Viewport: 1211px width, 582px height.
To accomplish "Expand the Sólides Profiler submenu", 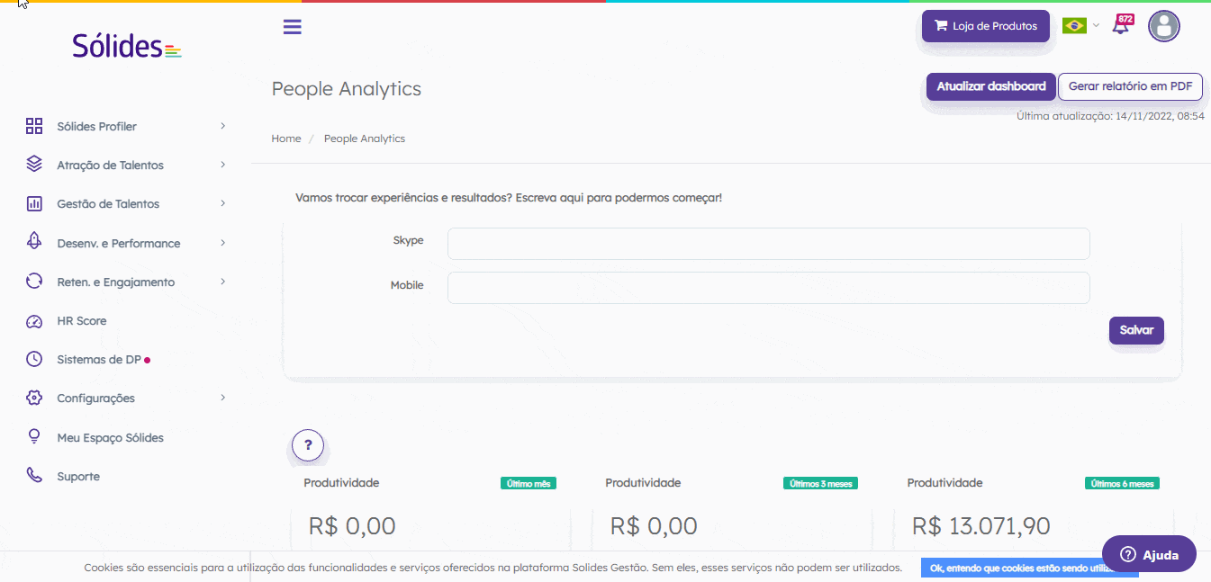I will (125, 127).
